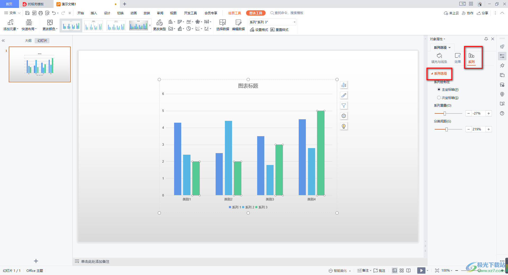Click the Redo arrow icon
This screenshot has width=508, height=275.
[63, 13]
